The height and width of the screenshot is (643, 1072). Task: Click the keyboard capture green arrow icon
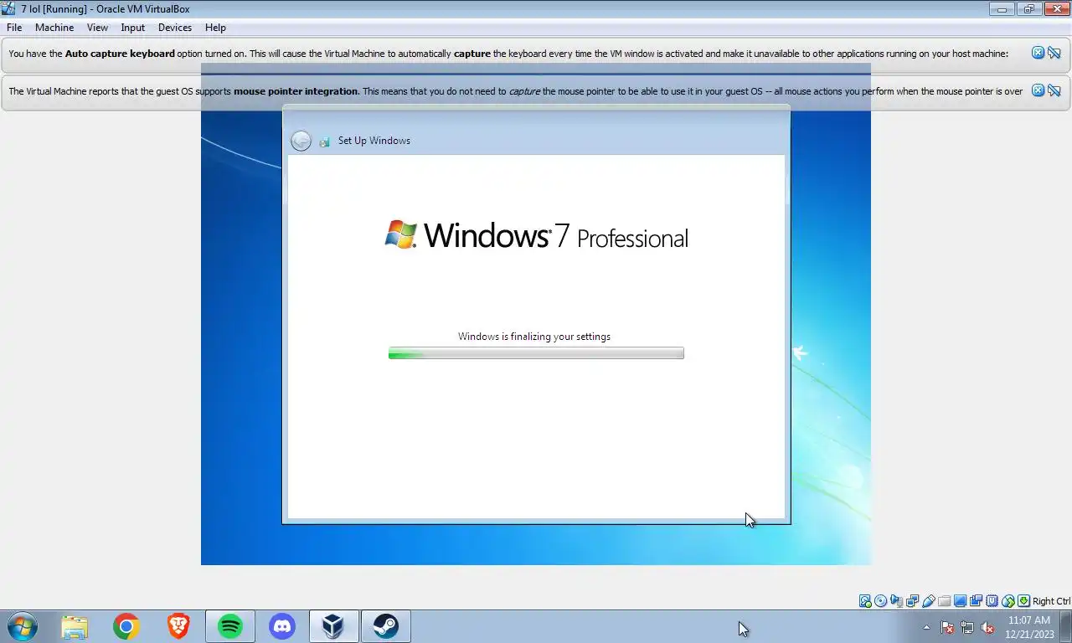1023,601
